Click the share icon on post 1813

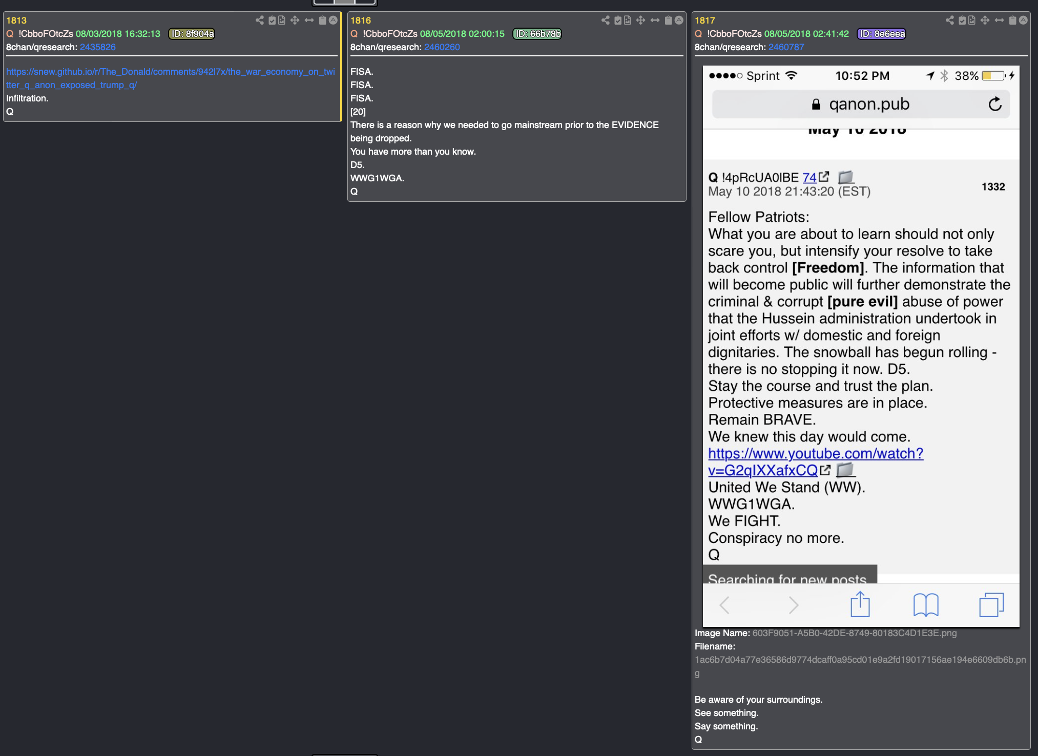260,20
